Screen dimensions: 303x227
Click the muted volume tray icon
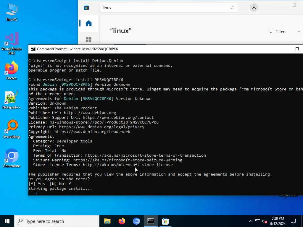tap(265, 221)
